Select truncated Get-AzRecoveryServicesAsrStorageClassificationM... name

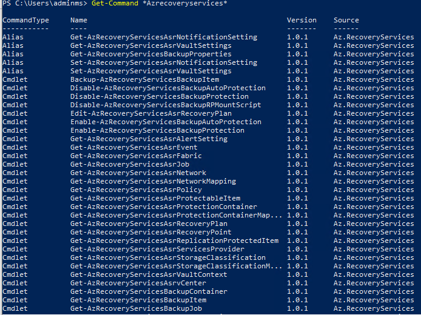[x=176, y=267]
